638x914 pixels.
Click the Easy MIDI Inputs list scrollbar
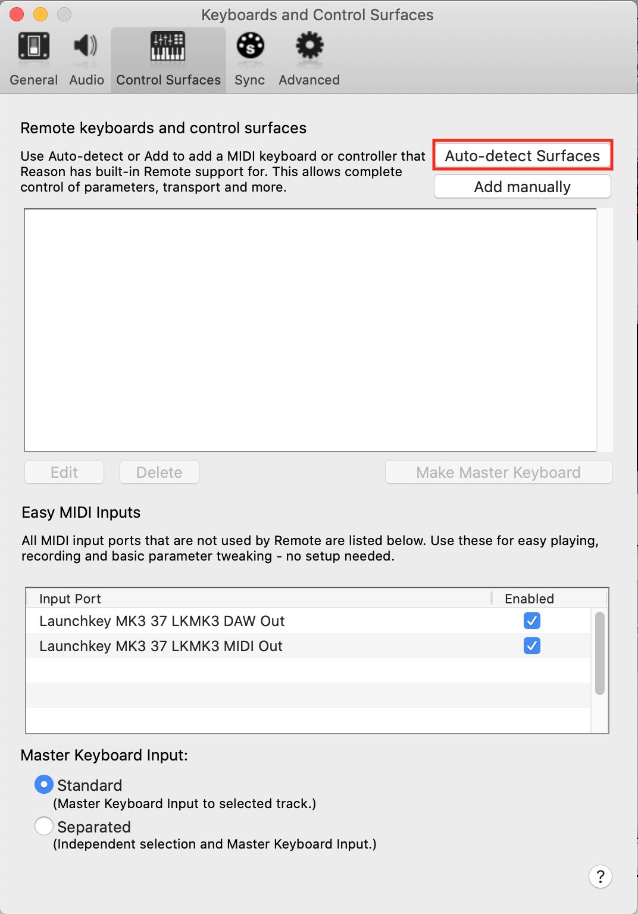(x=600, y=653)
